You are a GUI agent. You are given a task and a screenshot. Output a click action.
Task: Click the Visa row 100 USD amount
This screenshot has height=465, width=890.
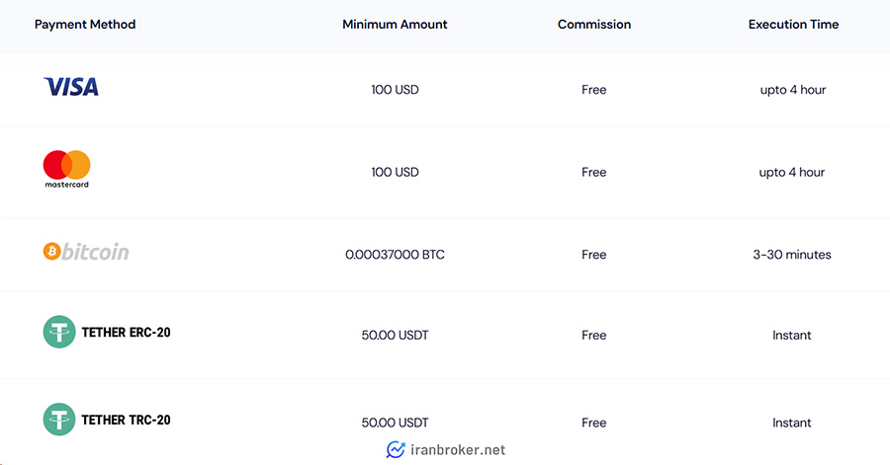pos(395,90)
